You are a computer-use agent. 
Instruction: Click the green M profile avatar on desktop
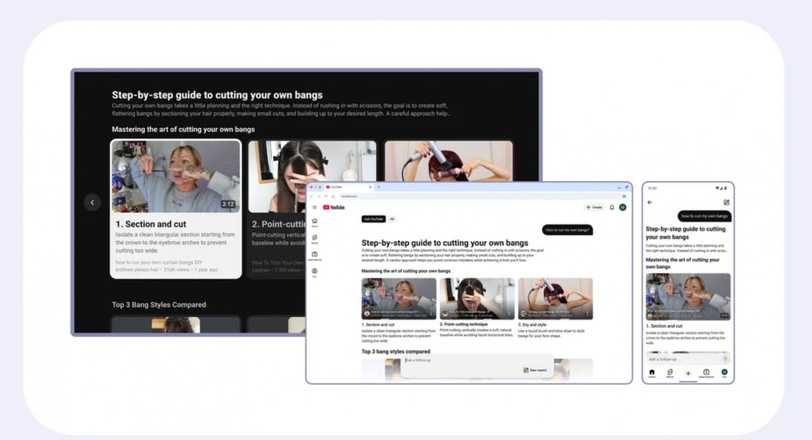pos(623,208)
